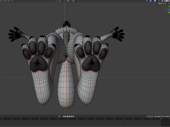170x127 pixels.
Task: Click the blue Z axis gizmo ball
Action: click(169, 10)
